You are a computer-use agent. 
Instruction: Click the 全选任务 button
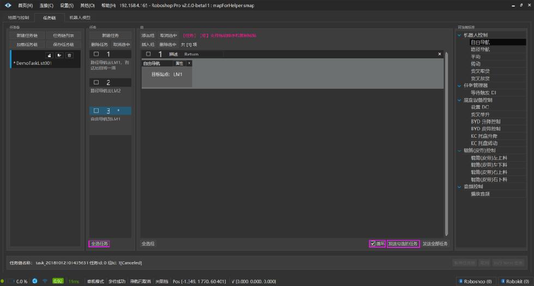[100, 244]
